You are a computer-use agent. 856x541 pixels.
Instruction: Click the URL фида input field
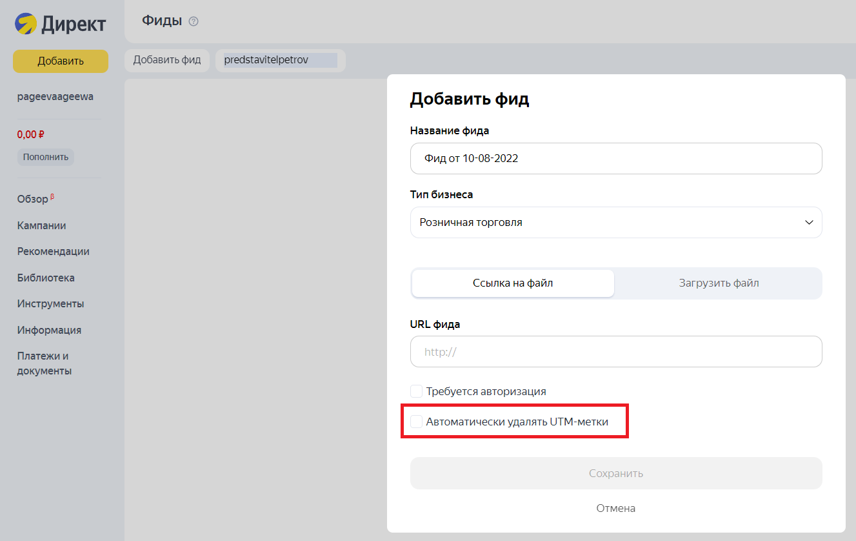(x=616, y=352)
